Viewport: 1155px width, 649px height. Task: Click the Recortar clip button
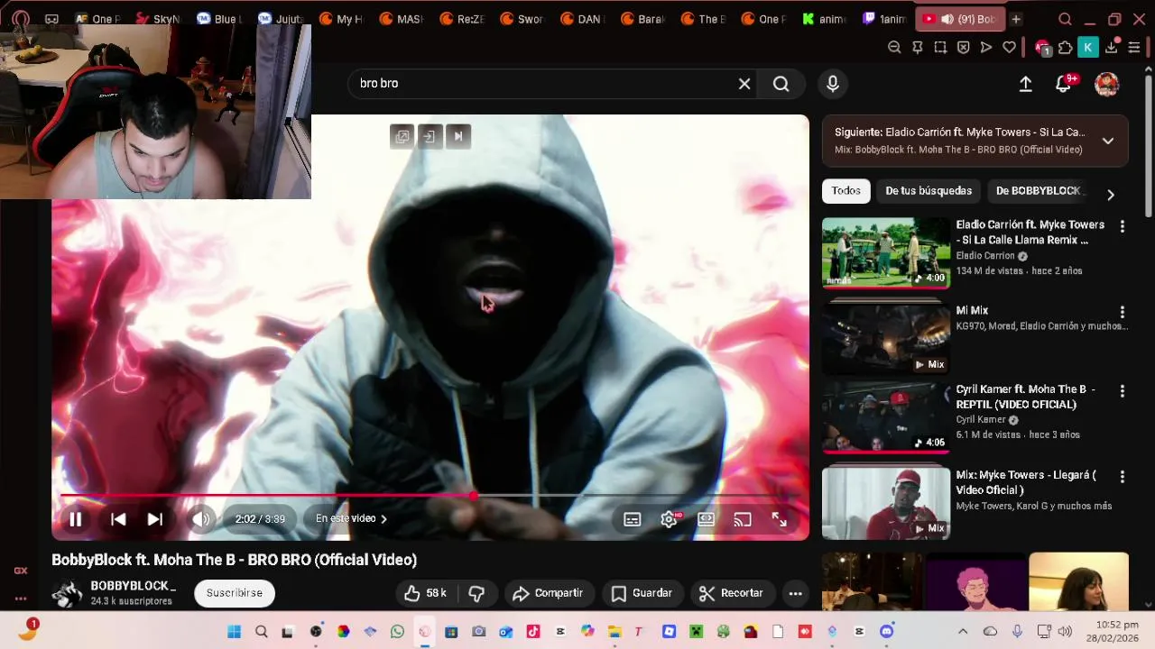click(x=732, y=593)
